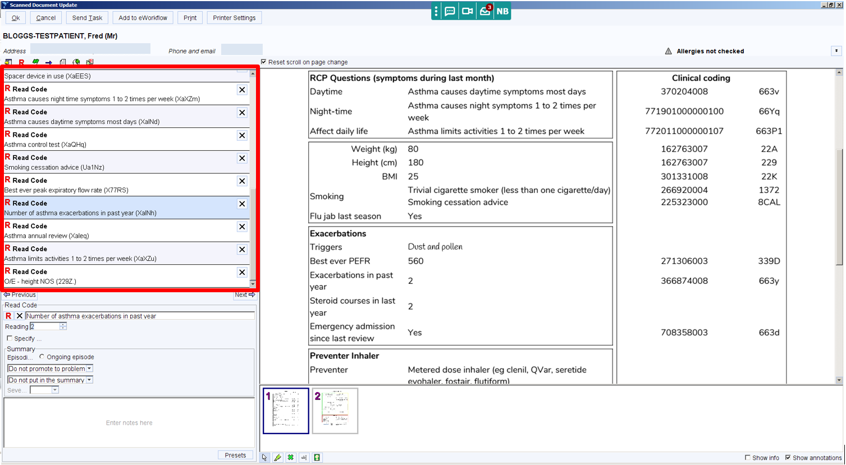846x465 pixels.
Task: Toggle Reset scroll on page change checkbox
Action: 264,62
